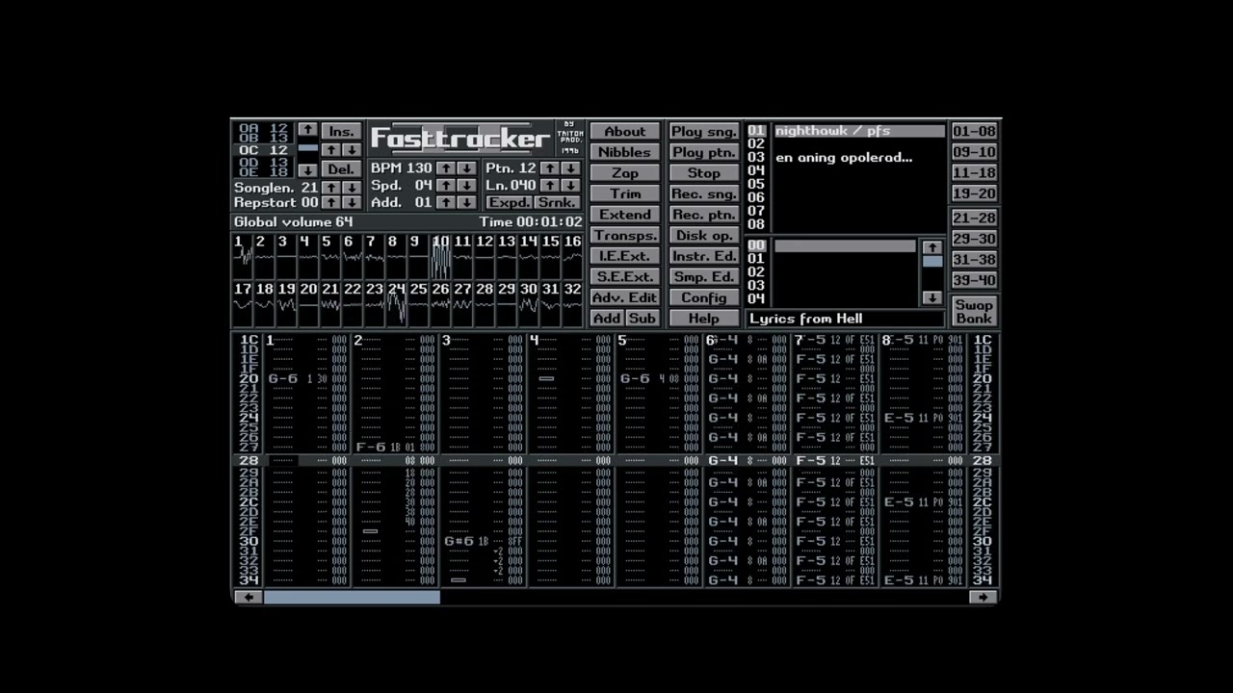
Task: Click Del. to delete a song position
Action: click(341, 169)
